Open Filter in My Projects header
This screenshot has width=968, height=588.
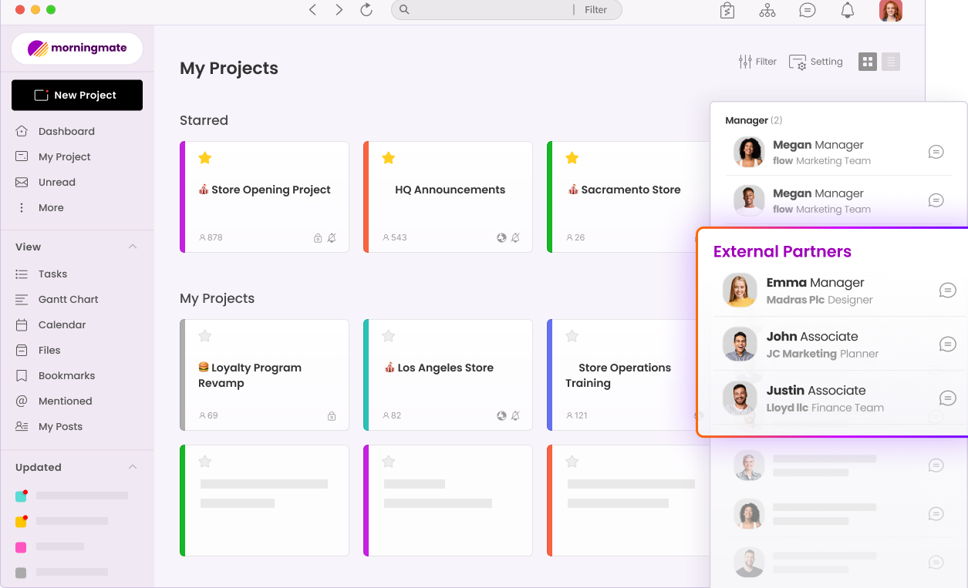pos(757,62)
